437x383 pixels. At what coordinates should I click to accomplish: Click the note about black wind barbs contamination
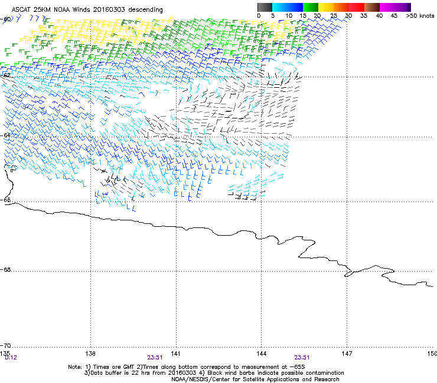tap(272, 373)
